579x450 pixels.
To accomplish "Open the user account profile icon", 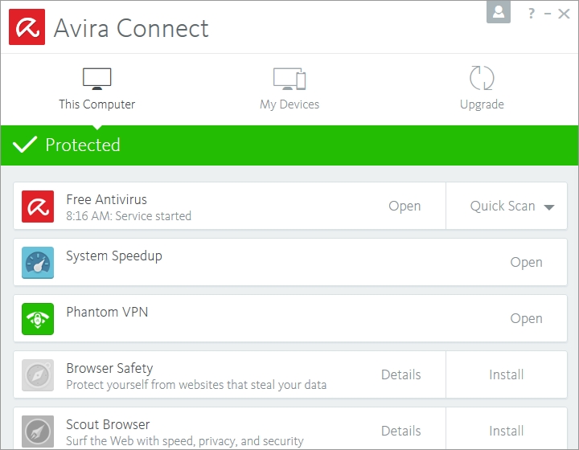I will coord(499,12).
